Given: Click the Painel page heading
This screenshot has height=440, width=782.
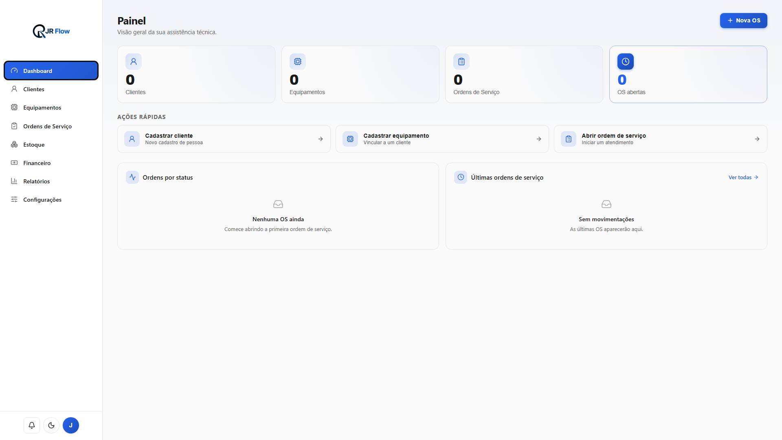Looking at the screenshot, I should click(132, 21).
